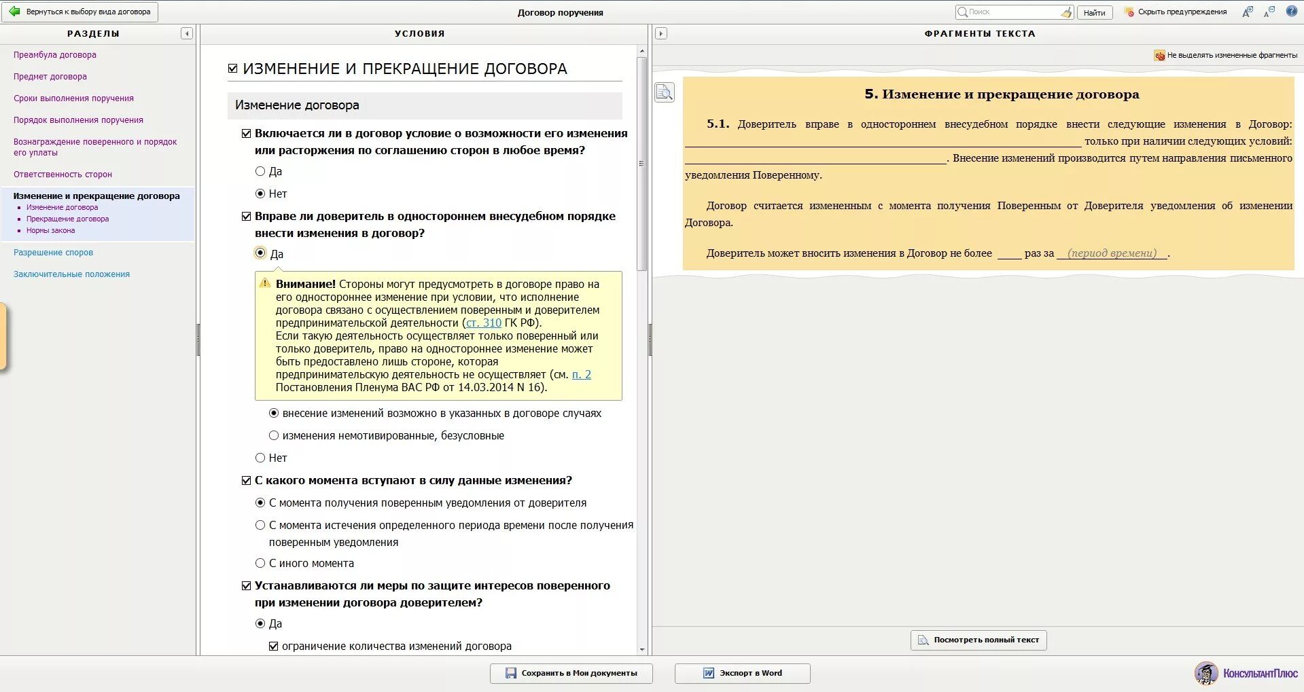Toggle the 'Изменение и прекращение договора' heading checkbox

[233, 69]
